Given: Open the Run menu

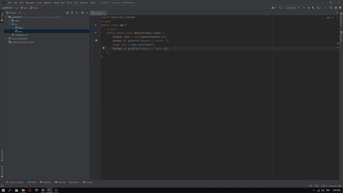Looking at the screenshot, I should [63, 3].
